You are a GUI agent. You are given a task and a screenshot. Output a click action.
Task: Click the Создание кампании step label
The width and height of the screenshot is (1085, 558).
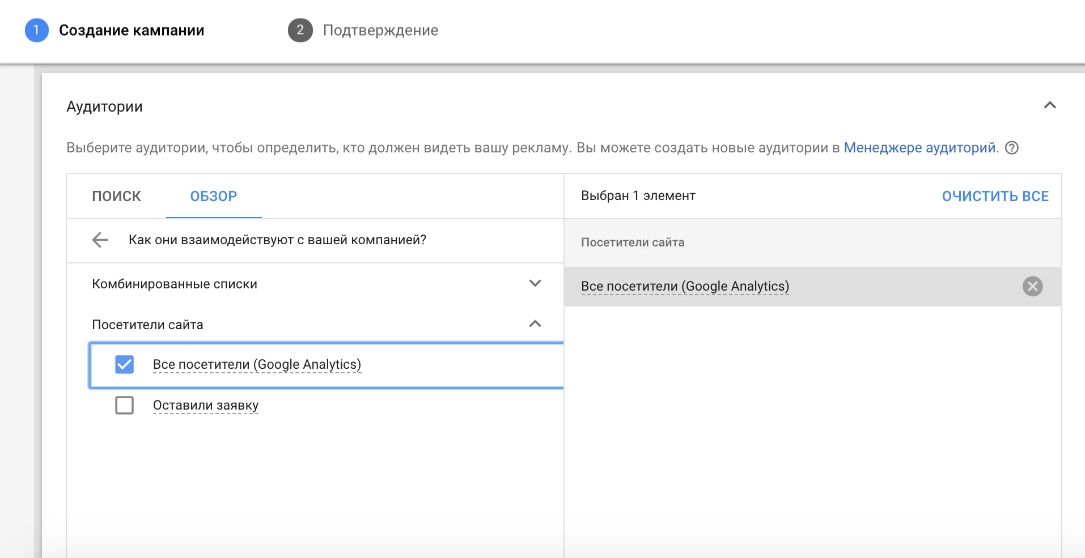[x=132, y=31]
